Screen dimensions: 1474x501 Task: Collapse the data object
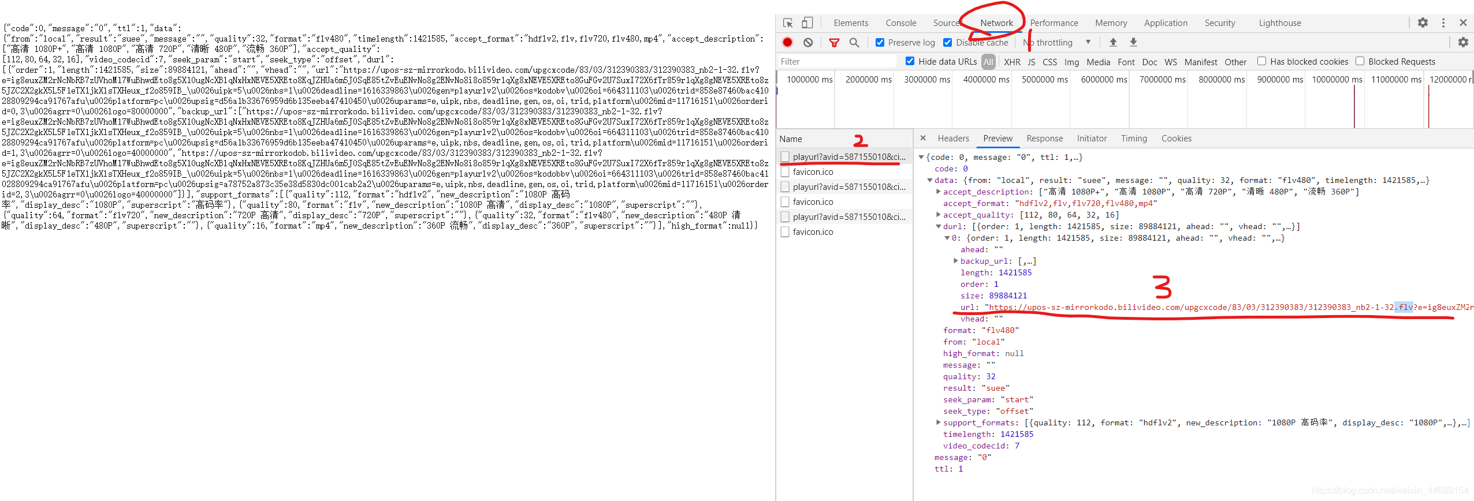click(930, 180)
